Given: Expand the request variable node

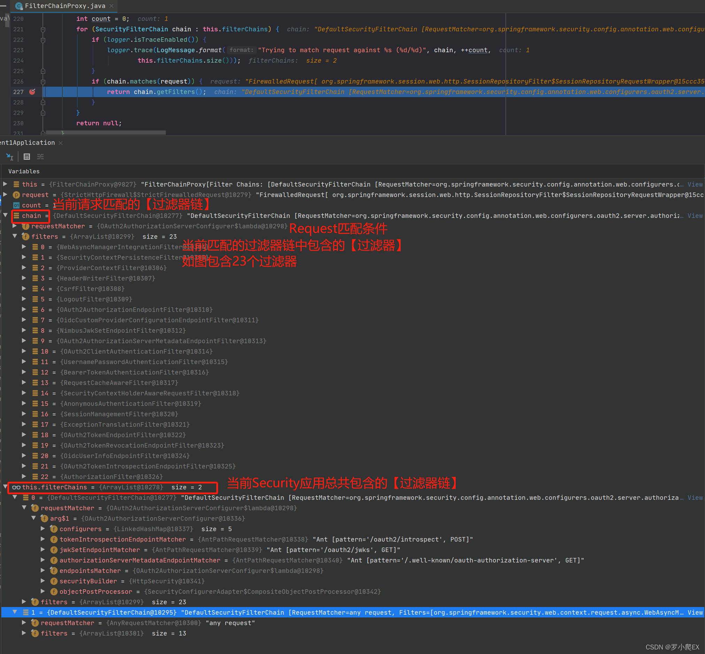Looking at the screenshot, I should (5, 195).
